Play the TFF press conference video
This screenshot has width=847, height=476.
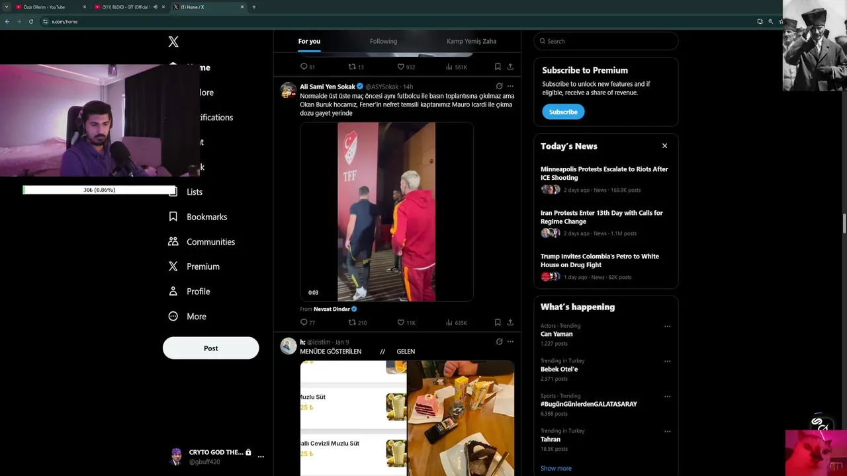point(386,212)
